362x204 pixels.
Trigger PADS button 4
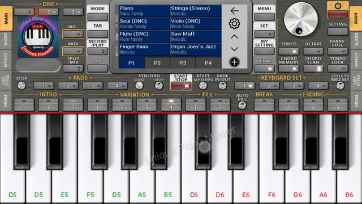117,86
